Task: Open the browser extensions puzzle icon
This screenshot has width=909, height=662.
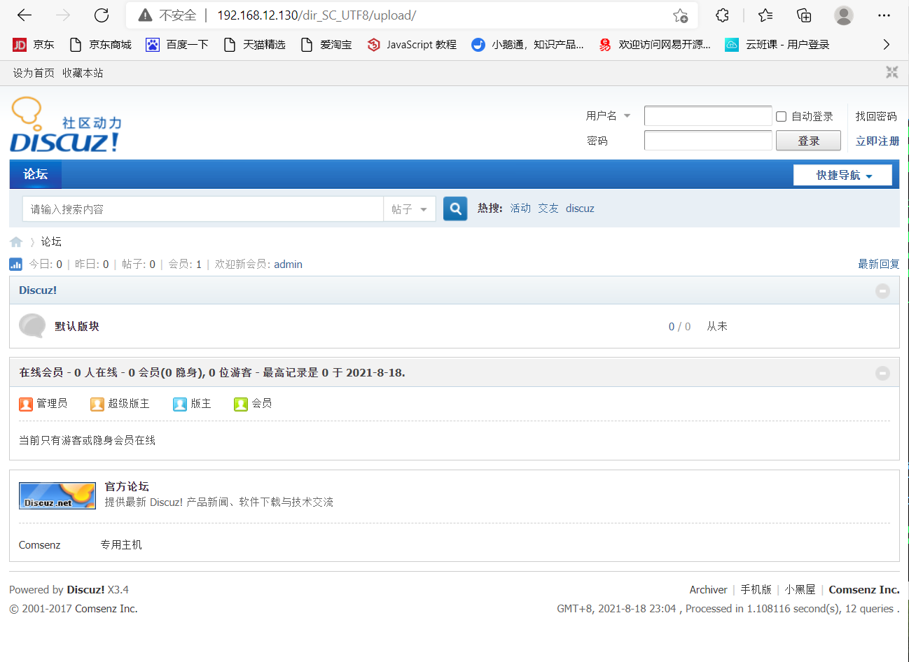Action: (x=722, y=15)
